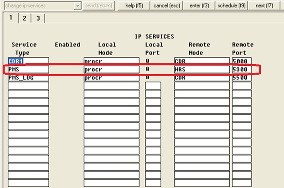The image size is (284, 188).
Task: Click the remote port field showing 5500
Action: click(x=242, y=78)
